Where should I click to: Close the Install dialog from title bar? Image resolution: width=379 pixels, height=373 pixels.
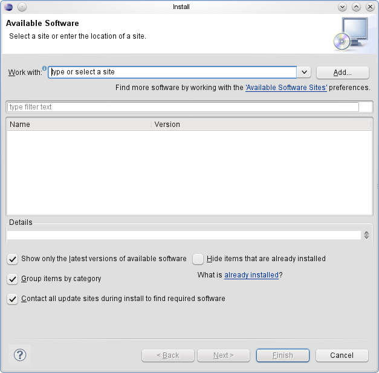369,7
